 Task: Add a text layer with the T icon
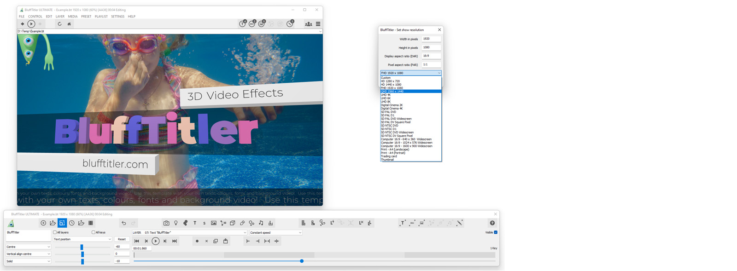(x=195, y=223)
